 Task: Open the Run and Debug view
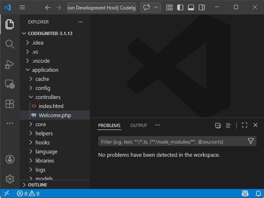tap(9, 64)
